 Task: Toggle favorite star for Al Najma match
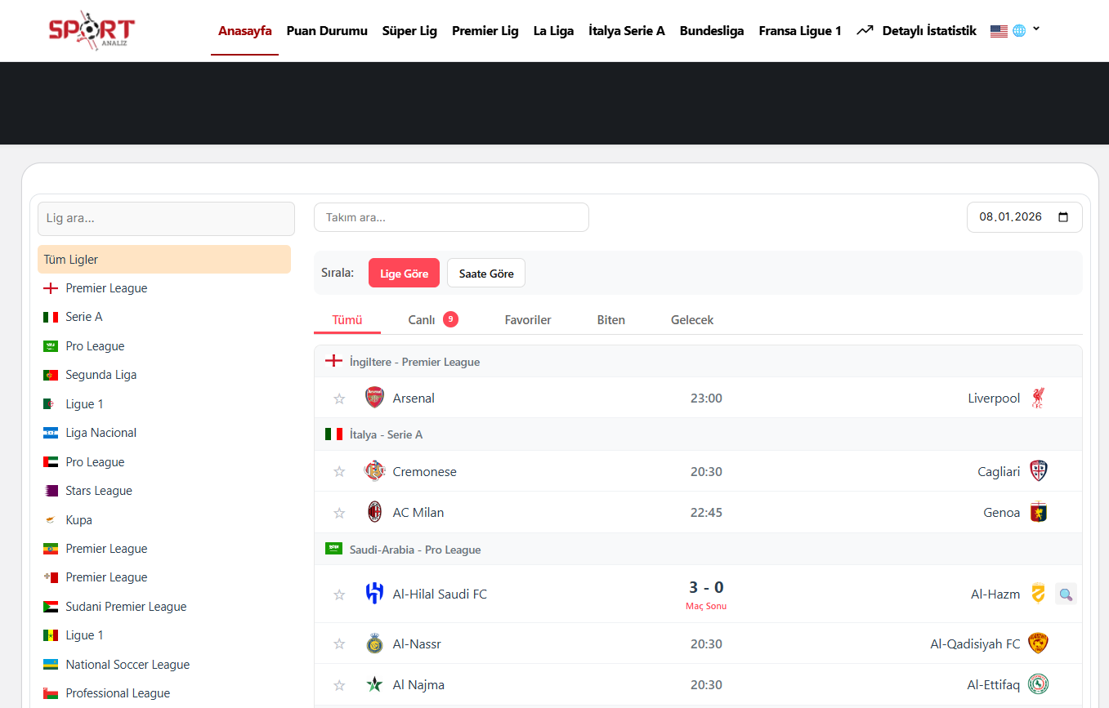coord(339,685)
